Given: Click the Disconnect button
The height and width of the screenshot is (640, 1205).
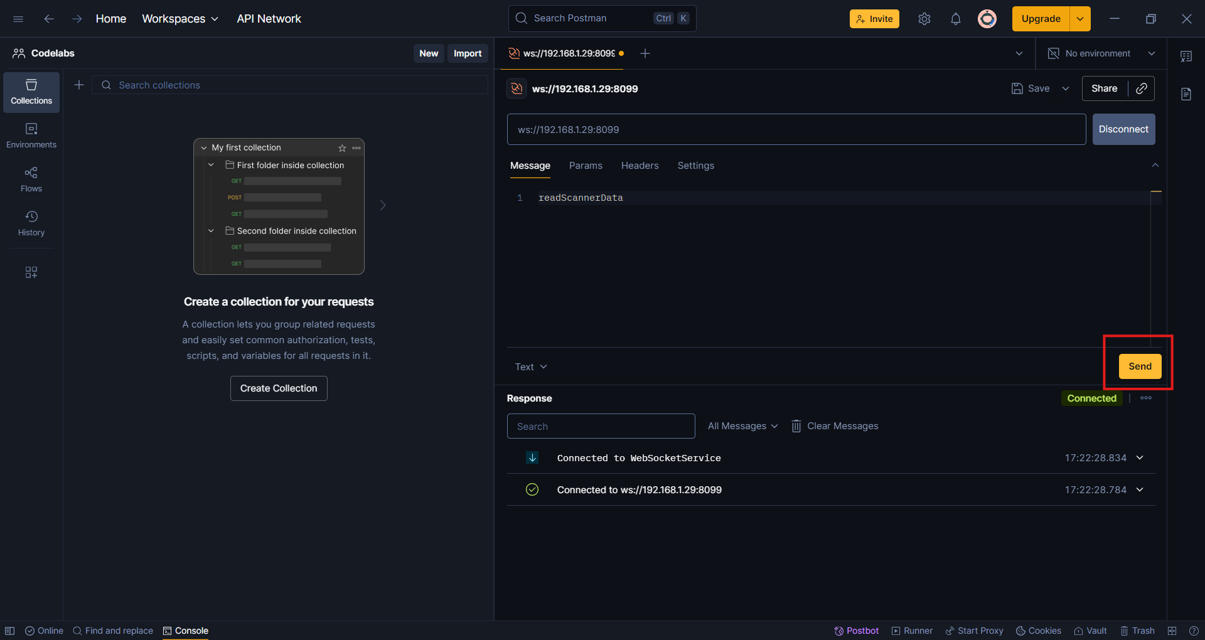Looking at the screenshot, I should 1123,129.
